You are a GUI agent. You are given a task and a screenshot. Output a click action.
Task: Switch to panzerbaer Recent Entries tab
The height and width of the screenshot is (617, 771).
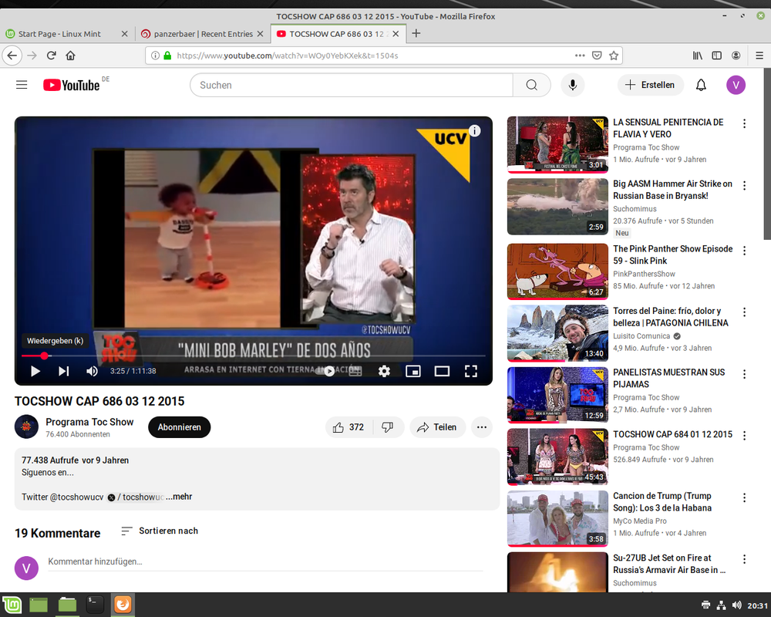[203, 34]
